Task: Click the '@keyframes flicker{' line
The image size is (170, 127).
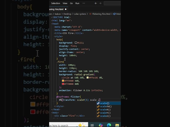Action: pyautogui.click(x=69, y=97)
